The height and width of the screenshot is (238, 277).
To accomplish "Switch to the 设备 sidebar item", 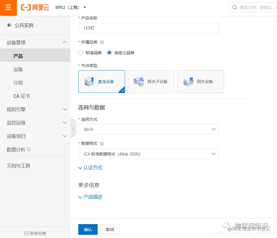I will [18, 69].
